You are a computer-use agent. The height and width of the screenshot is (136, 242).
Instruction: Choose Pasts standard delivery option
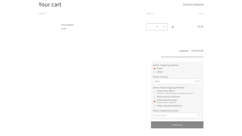pos(155,106)
